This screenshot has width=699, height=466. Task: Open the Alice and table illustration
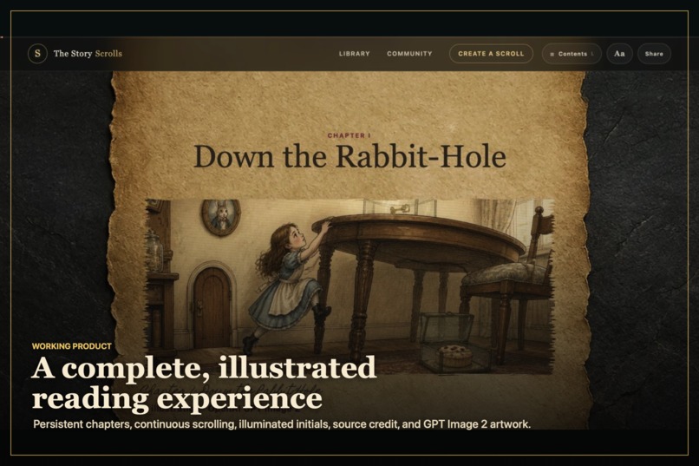click(x=350, y=286)
